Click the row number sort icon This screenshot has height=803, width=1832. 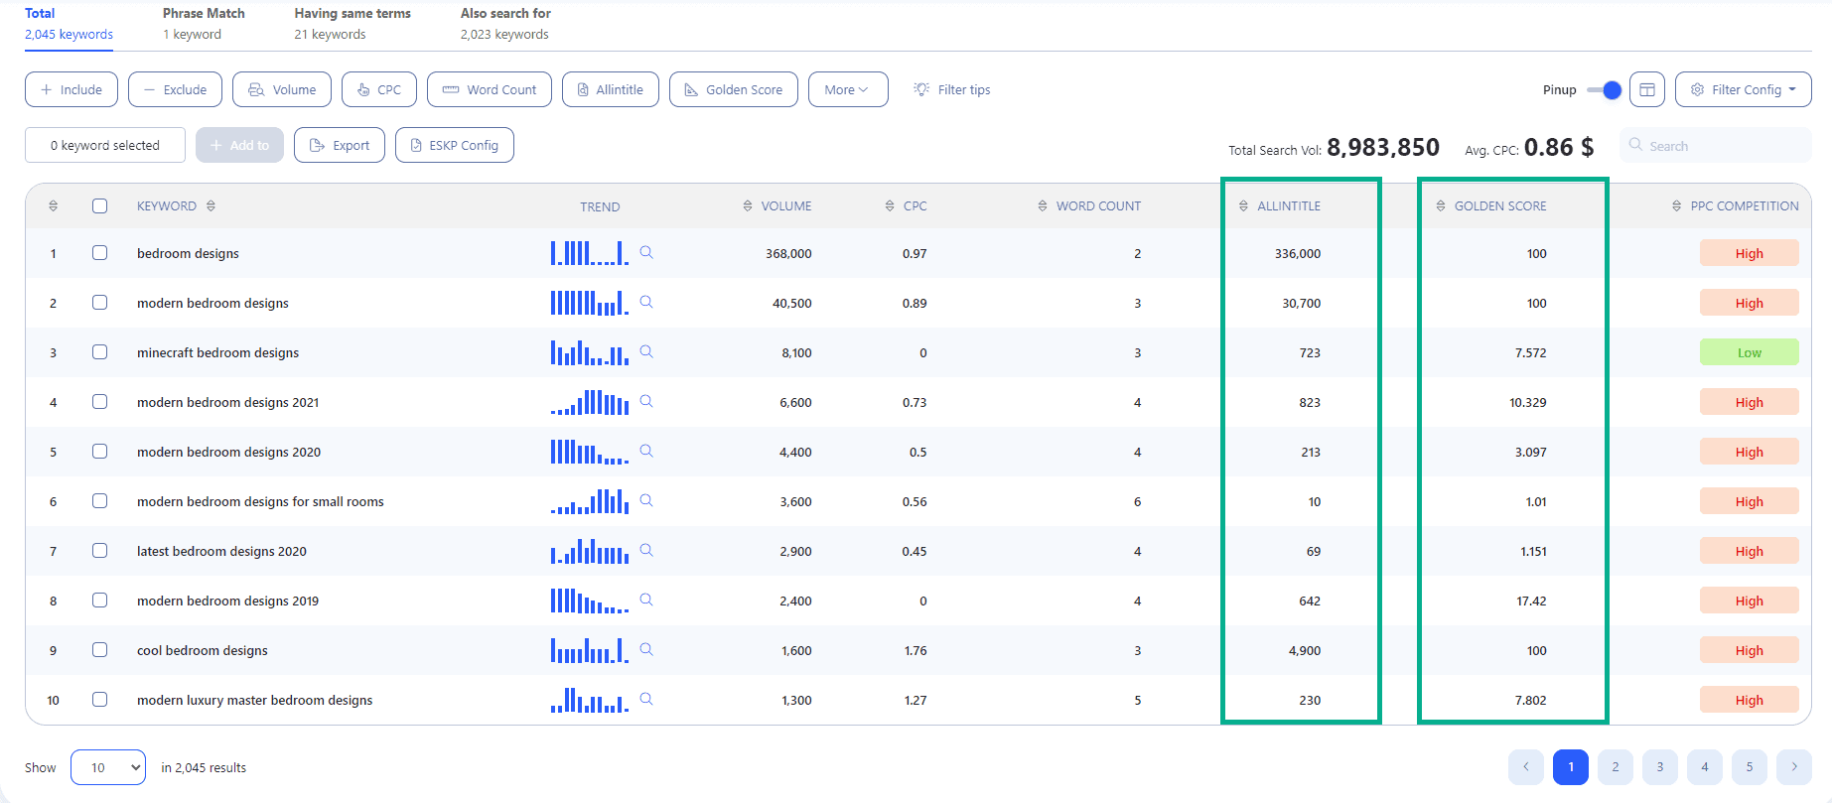pyautogui.click(x=54, y=205)
